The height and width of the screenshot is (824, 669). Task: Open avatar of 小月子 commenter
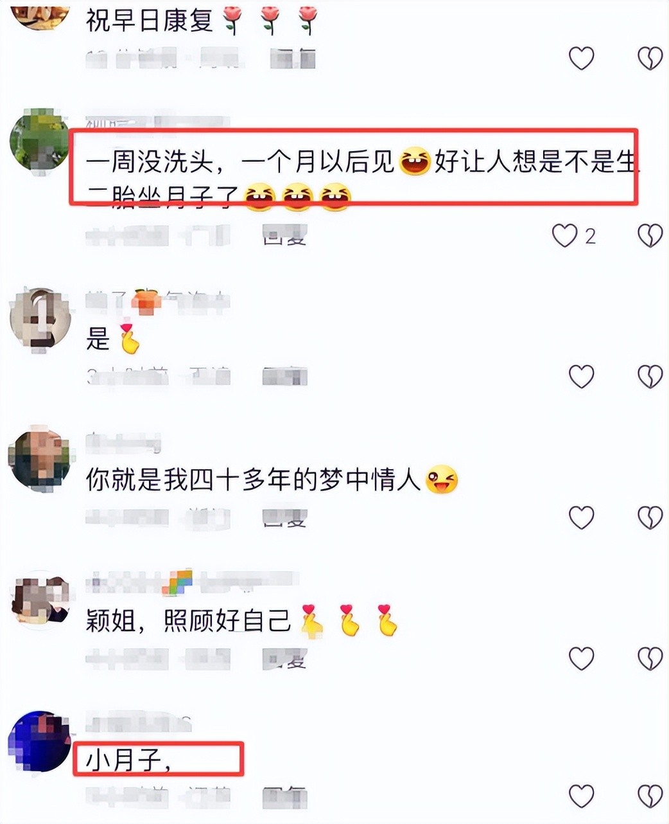coord(40,741)
